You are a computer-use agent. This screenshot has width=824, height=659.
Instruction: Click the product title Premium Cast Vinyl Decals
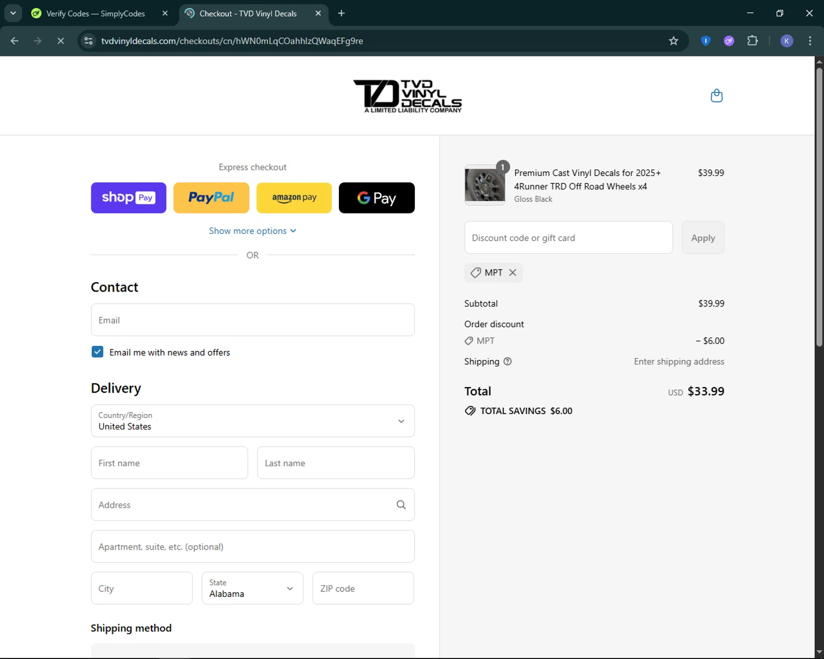[x=587, y=180]
